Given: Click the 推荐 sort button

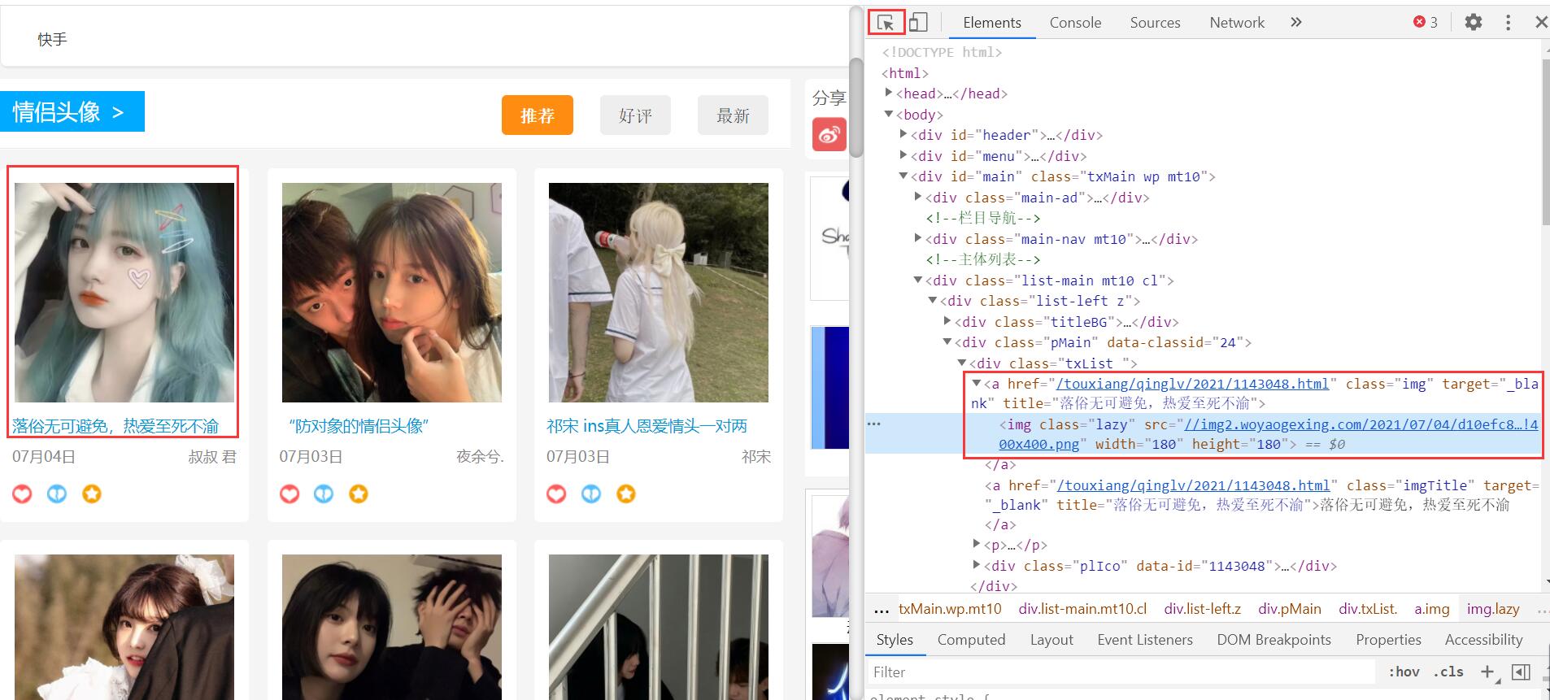Looking at the screenshot, I should (x=538, y=115).
